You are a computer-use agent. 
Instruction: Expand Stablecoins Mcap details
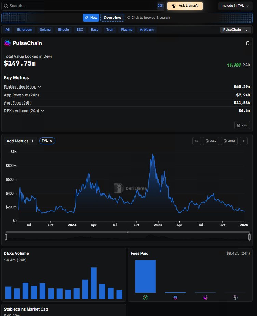[39, 87]
